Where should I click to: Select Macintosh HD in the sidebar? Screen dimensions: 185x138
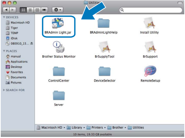[x=18, y=23]
